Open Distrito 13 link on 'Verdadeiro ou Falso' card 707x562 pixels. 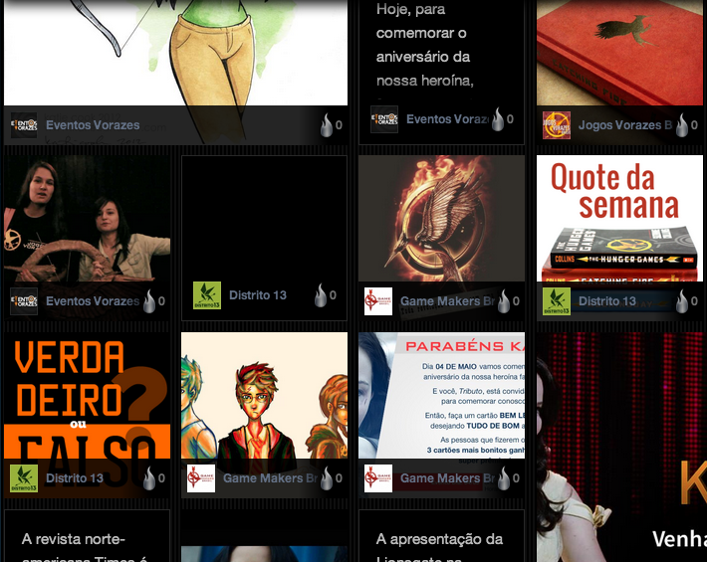75,478
